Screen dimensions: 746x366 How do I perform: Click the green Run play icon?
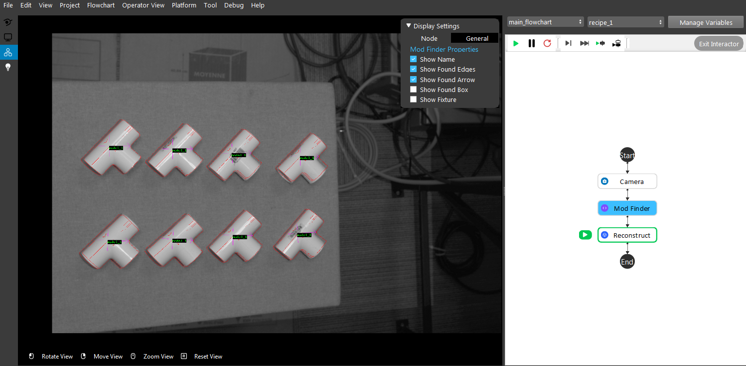click(516, 44)
